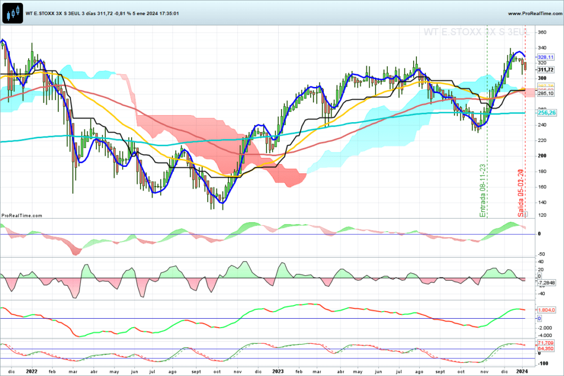Click the 285,10 price label
564x376 pixels.
pos(546,94)
